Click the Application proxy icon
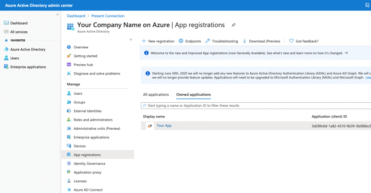371x193 pixels. pos(69,172)
